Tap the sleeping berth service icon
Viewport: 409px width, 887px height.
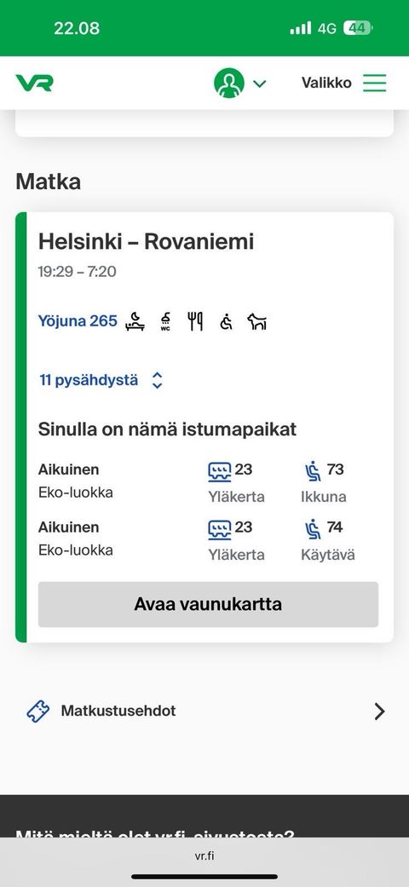(135, 321)
